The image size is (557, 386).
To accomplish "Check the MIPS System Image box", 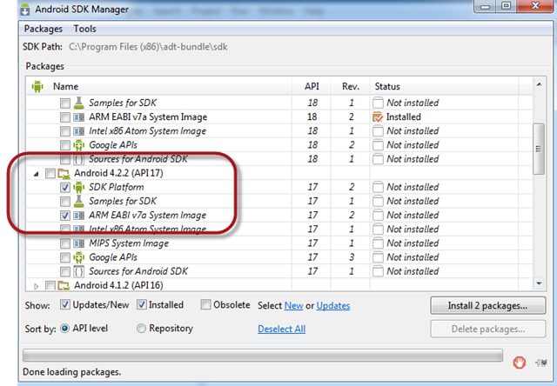I will pos(65,243).
